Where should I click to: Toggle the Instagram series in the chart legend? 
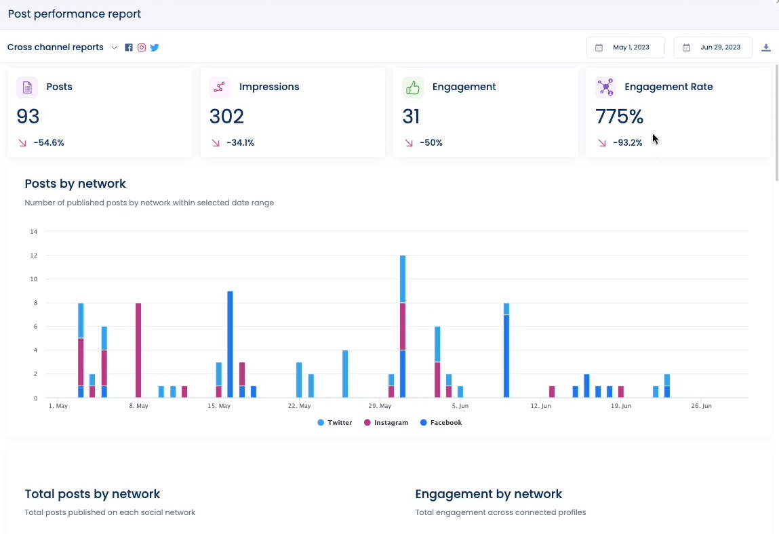386,422
